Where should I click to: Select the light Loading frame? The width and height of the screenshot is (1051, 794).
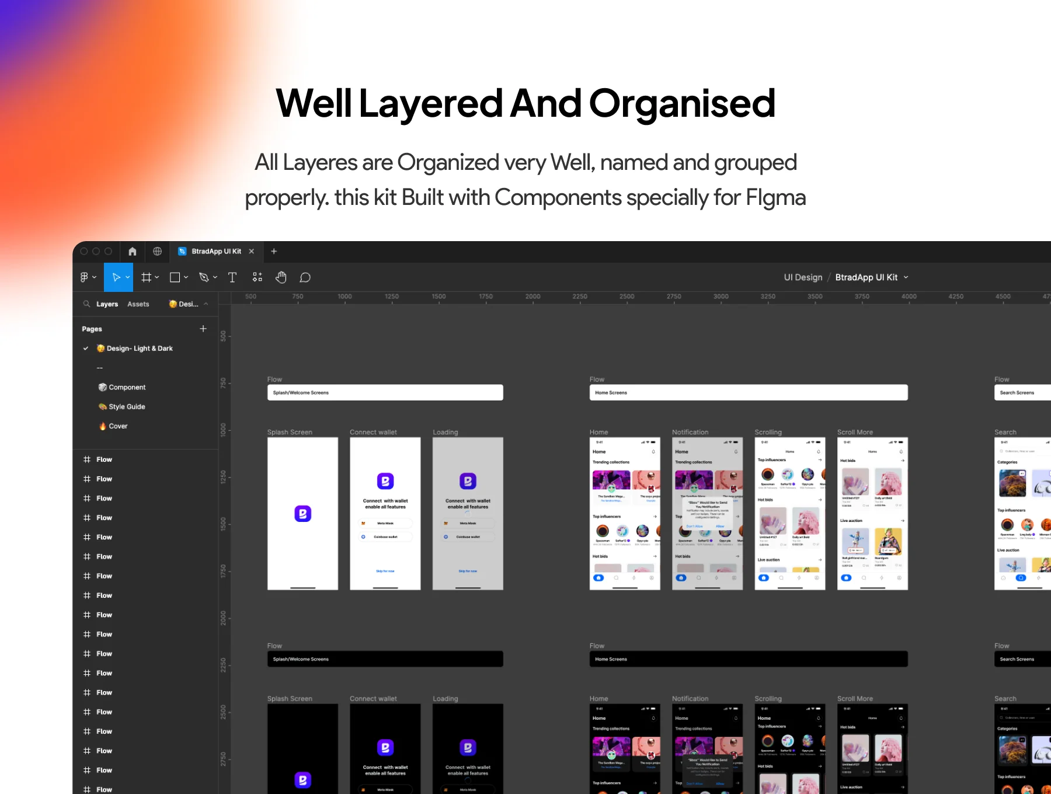point(468,514)
